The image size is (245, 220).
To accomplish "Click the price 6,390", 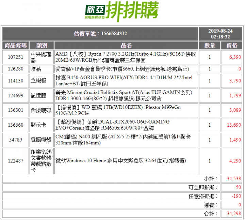I will coord(235,57).
